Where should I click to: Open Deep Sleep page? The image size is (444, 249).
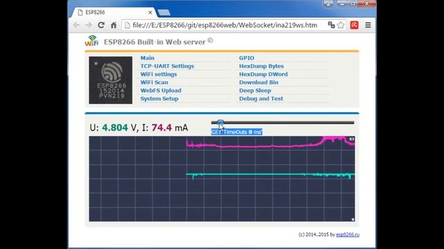click(x=255, y=91)
